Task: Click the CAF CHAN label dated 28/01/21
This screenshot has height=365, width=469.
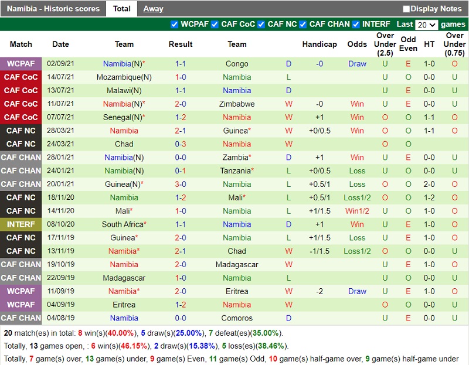Action: click(x=21, y=157)
